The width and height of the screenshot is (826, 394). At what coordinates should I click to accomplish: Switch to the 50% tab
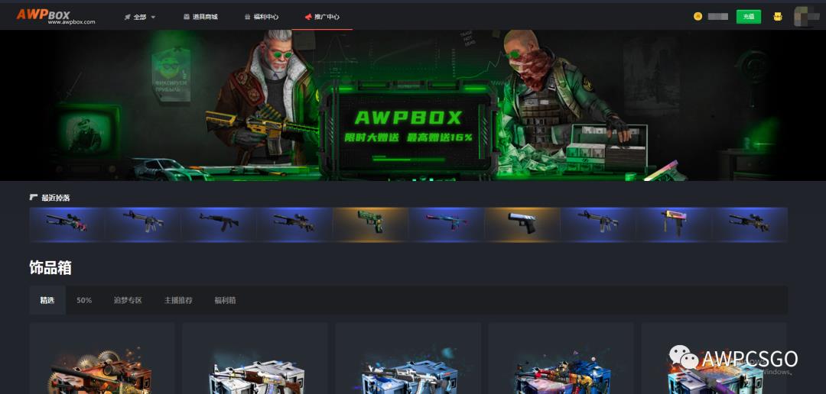(84, 300)
